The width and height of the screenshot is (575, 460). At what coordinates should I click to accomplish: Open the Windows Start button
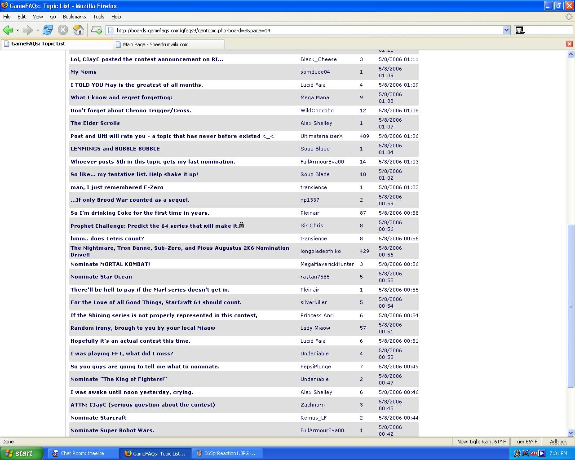tap(22, 453)
